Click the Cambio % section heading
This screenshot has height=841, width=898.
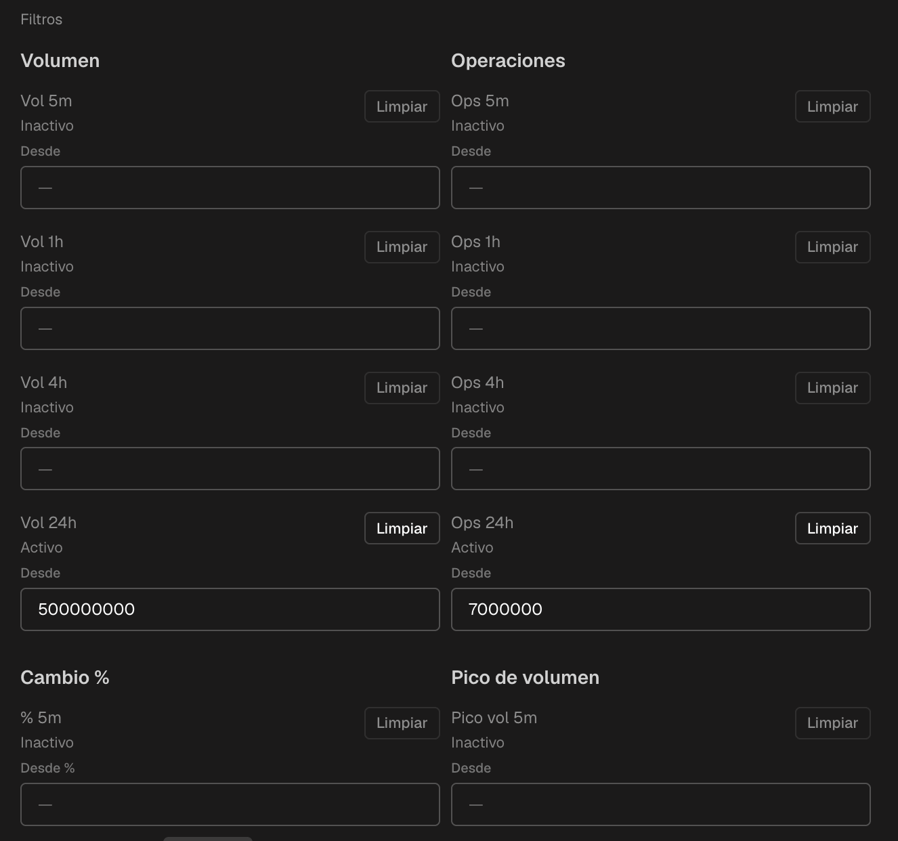tap(65, 678)
